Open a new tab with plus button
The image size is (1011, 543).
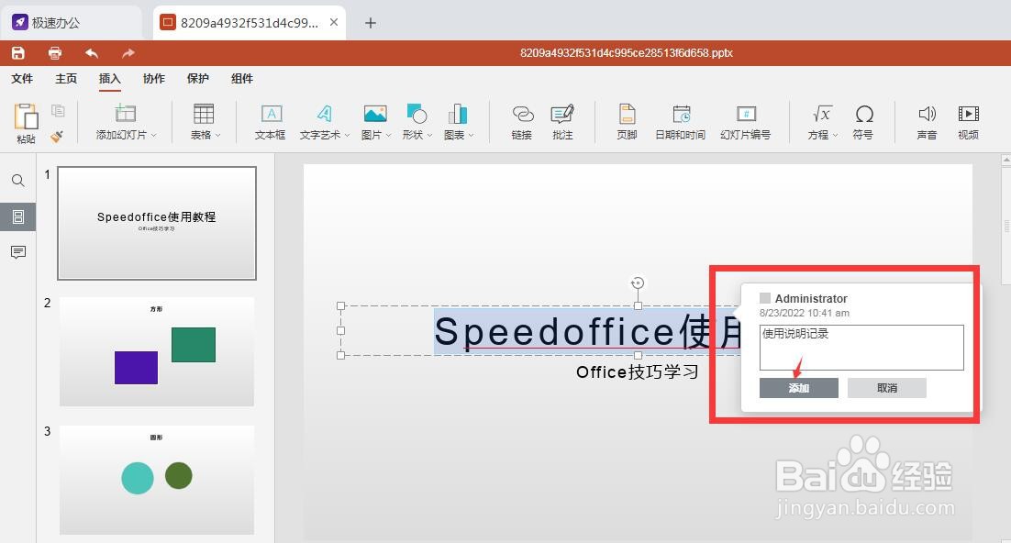[370, 23]
